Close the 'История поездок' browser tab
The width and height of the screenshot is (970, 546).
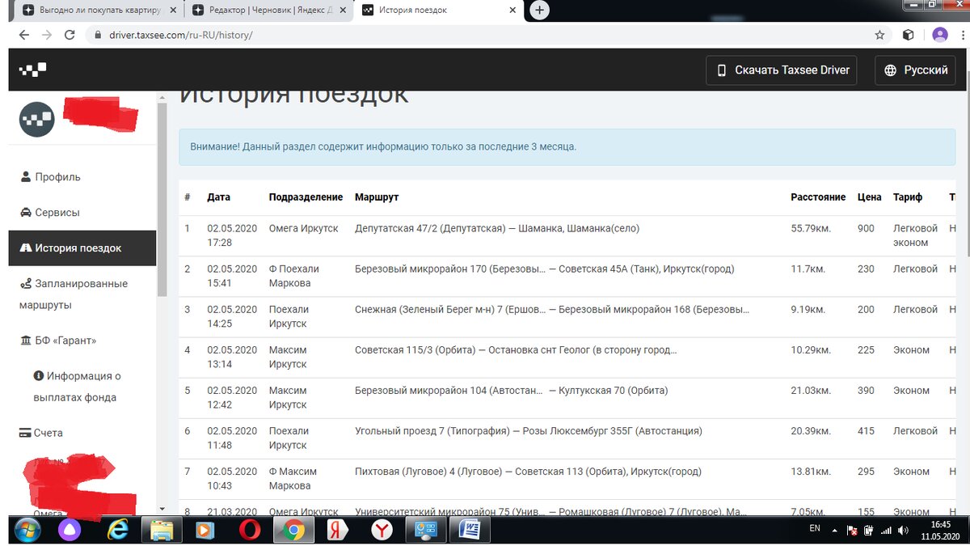512,11
